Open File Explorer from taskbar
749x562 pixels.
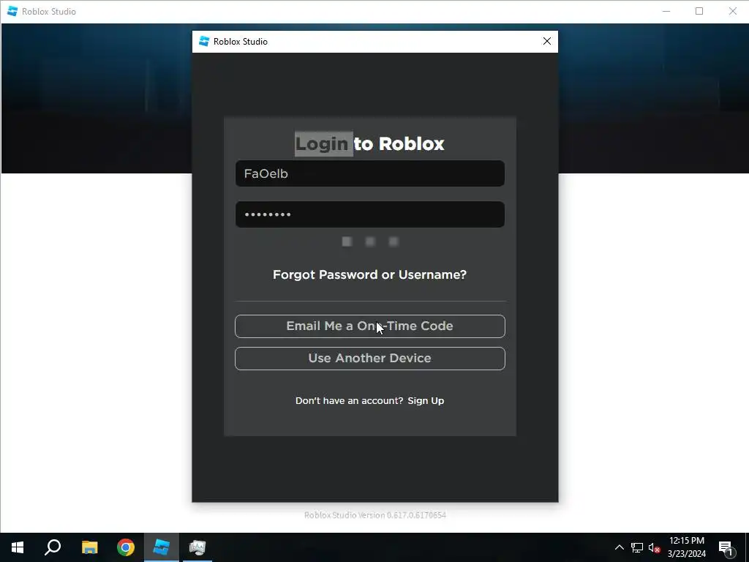pyautogui.click(x=89, y=547)
